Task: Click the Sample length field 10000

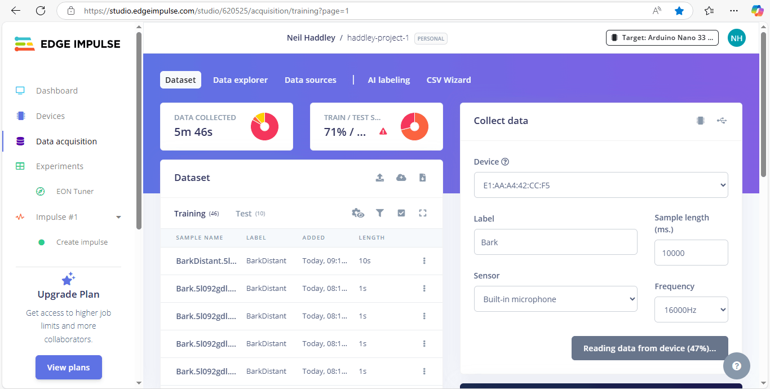Action: click(x=691, y=253)
